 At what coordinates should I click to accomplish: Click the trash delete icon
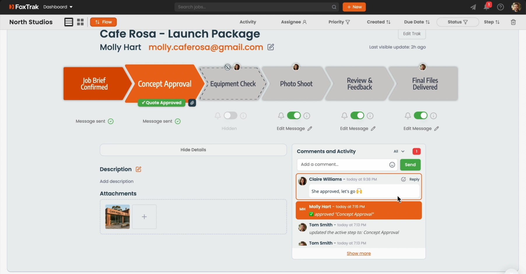tap(513, 22)
